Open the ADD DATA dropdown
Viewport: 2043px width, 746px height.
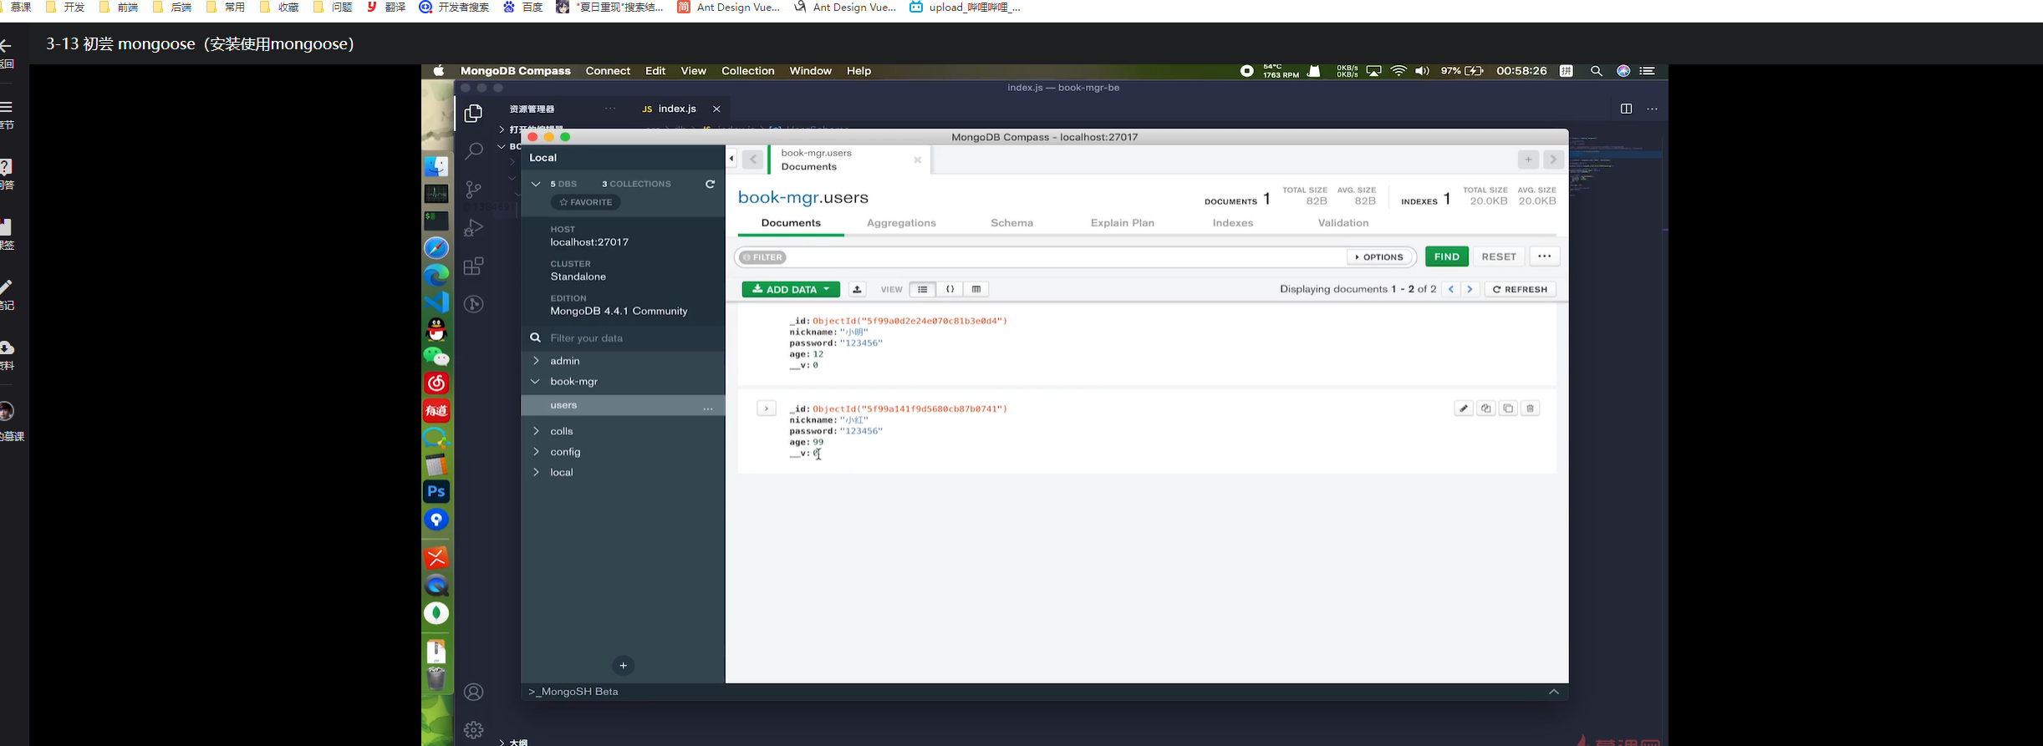[x=791, y=289]
